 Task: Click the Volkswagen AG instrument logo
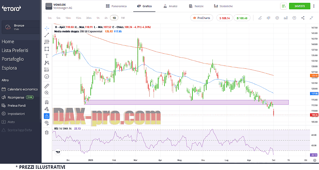coord(49,6)
